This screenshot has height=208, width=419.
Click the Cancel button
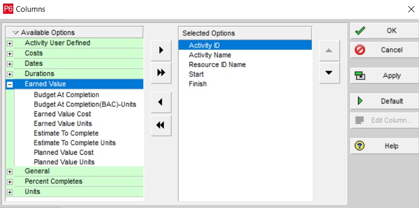pyautogui.click(x=385, y=50)
